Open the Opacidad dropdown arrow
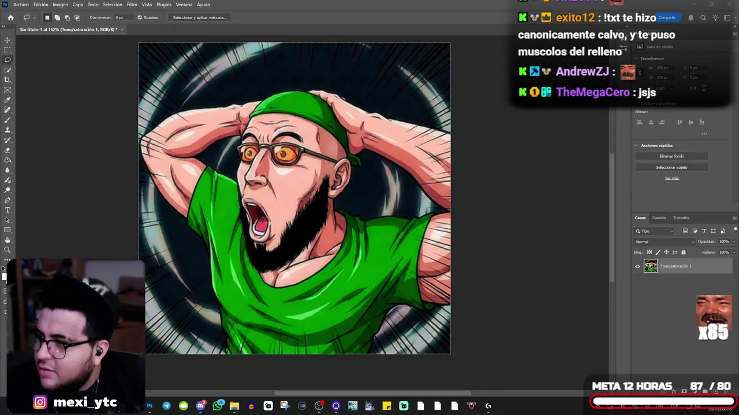The width and height of the screenshot is (739, 415). pos(734,242)
